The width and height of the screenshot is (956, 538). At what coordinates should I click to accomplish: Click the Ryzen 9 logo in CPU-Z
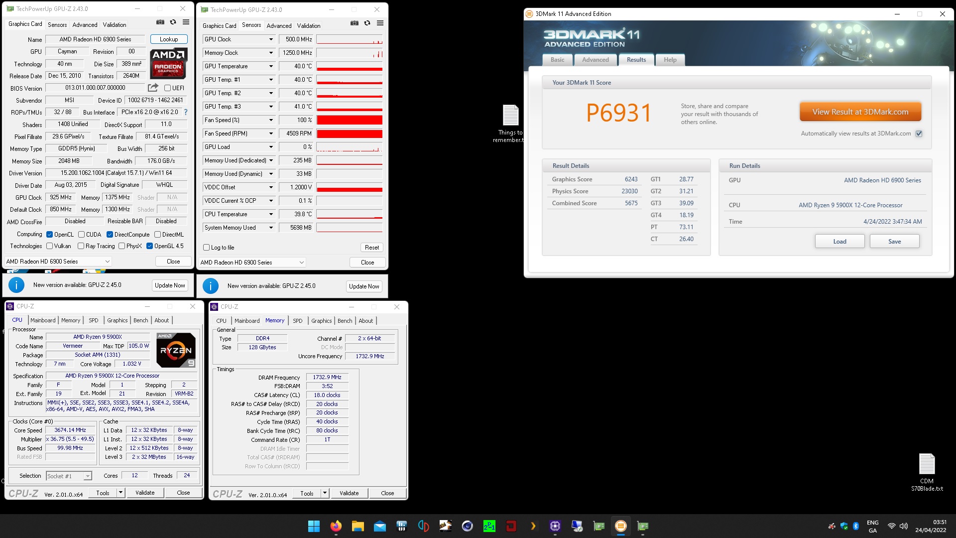[x=176, y=350]
